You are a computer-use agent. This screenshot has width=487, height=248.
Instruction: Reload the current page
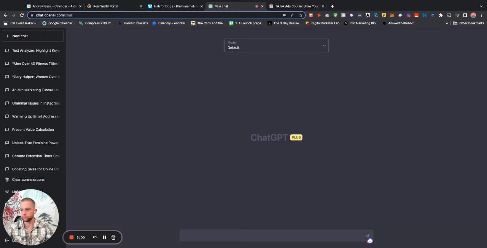pyautogui.click(x=22, y=15)
